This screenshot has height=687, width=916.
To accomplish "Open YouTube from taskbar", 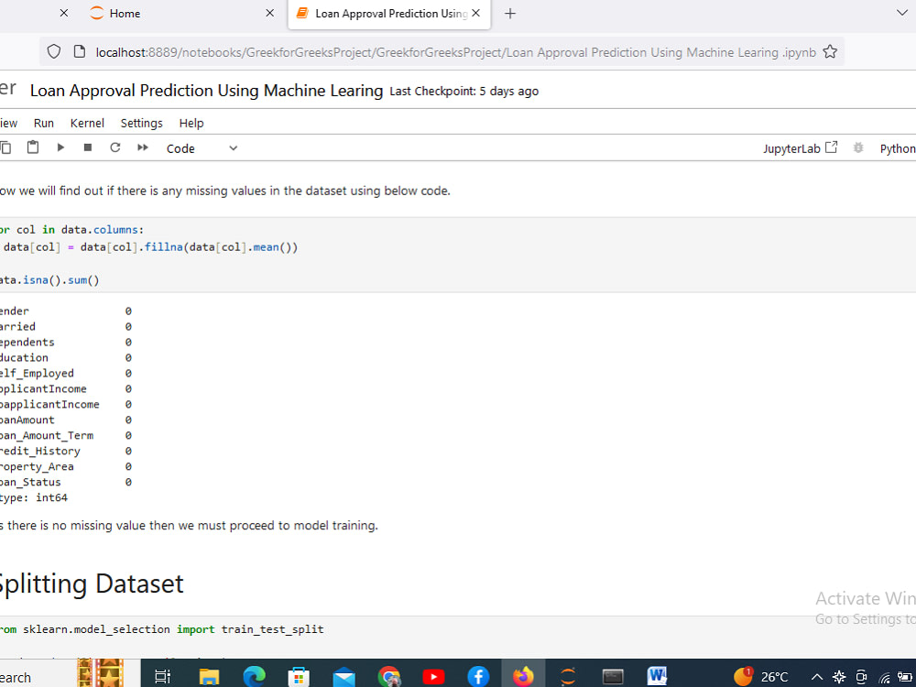I will [x=433, y=677].
